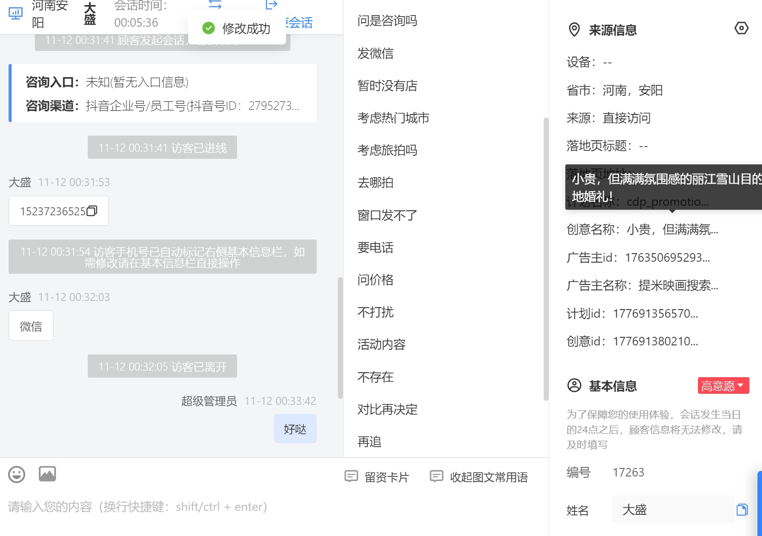
Task: Click the 广告主名称 row
Action: click(642, 285)
